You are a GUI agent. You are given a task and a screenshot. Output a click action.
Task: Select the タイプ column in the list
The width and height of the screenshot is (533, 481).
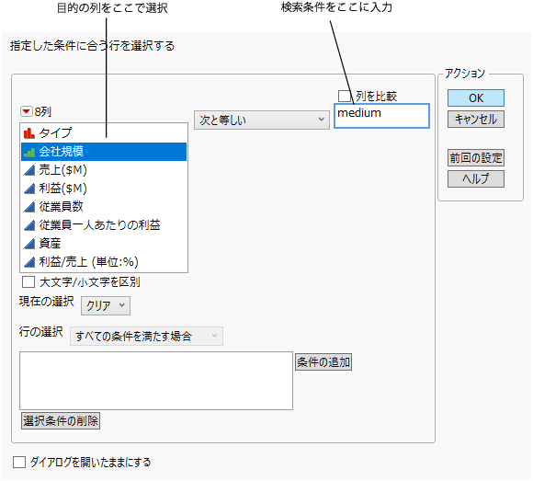pyautogui.click(x=104, y=133)
